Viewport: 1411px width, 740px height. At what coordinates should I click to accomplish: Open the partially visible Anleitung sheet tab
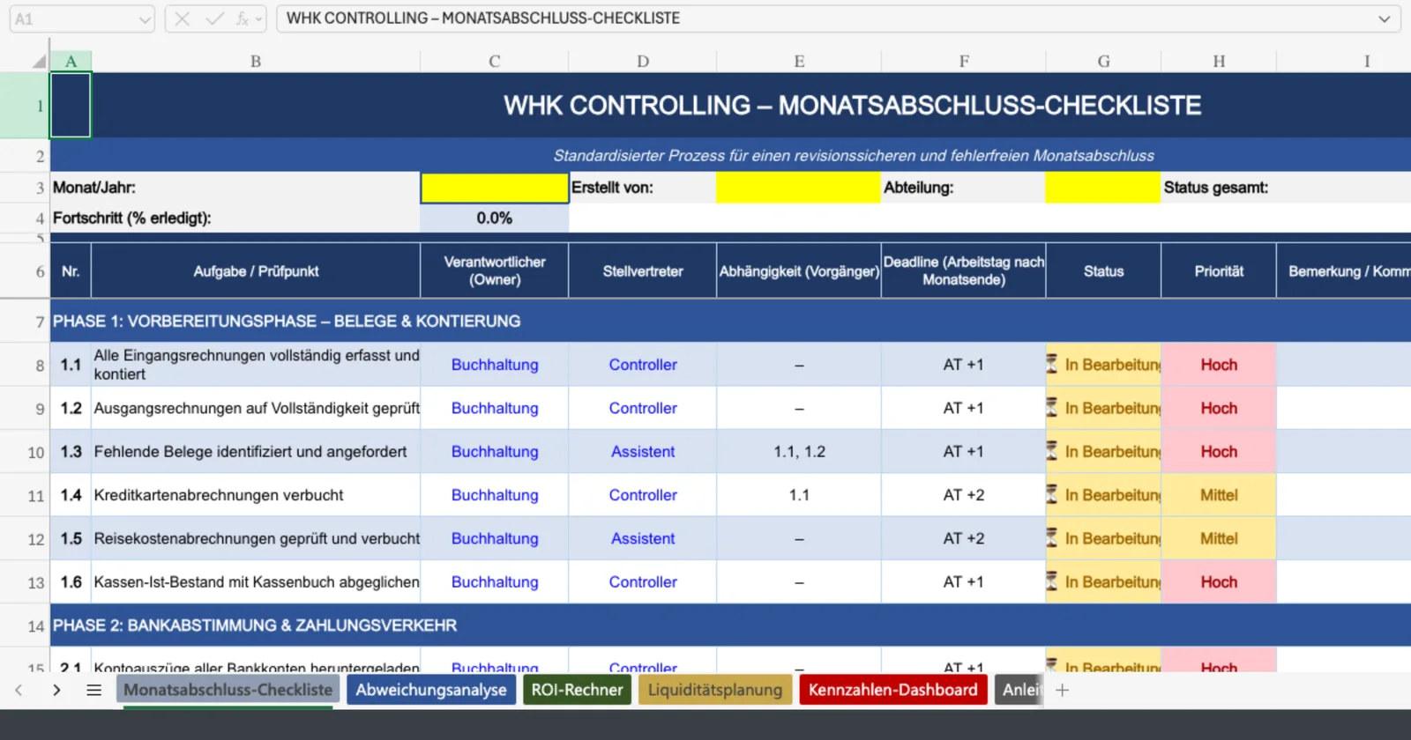(x=1019, y=690)
